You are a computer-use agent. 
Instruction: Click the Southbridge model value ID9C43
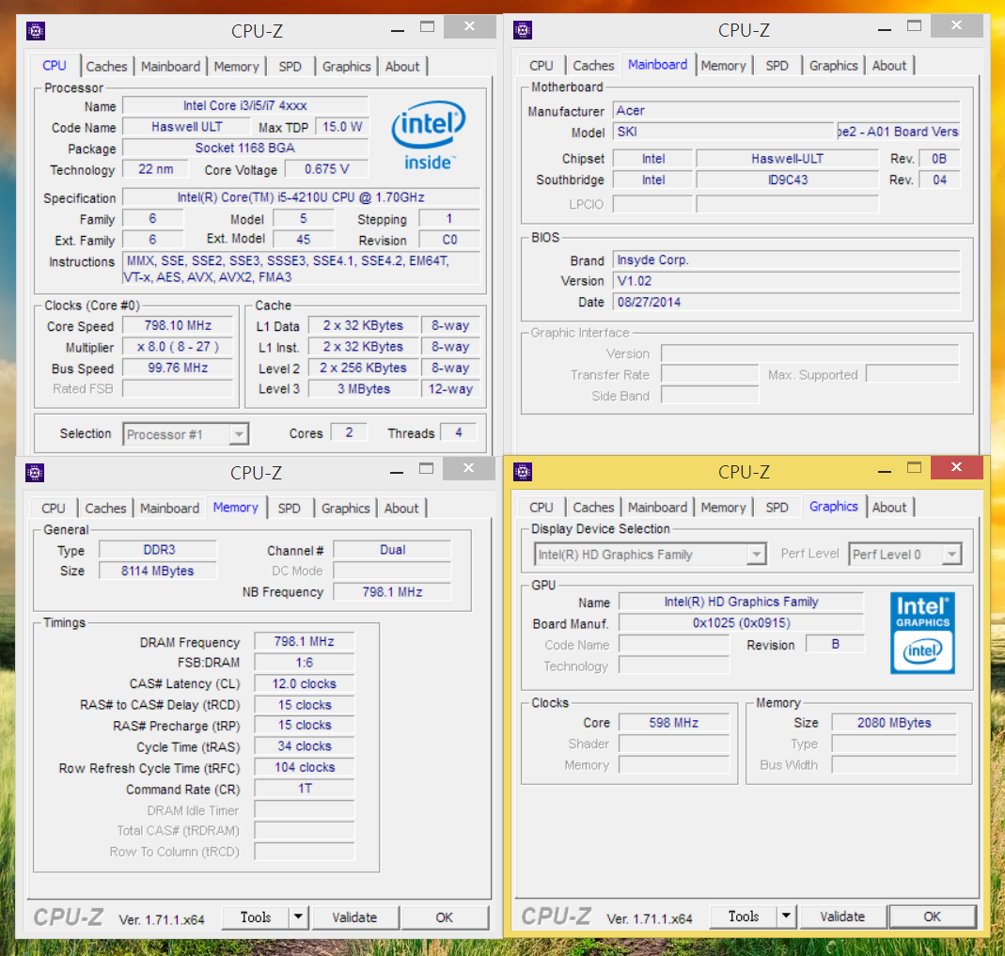tap(788, 180)
